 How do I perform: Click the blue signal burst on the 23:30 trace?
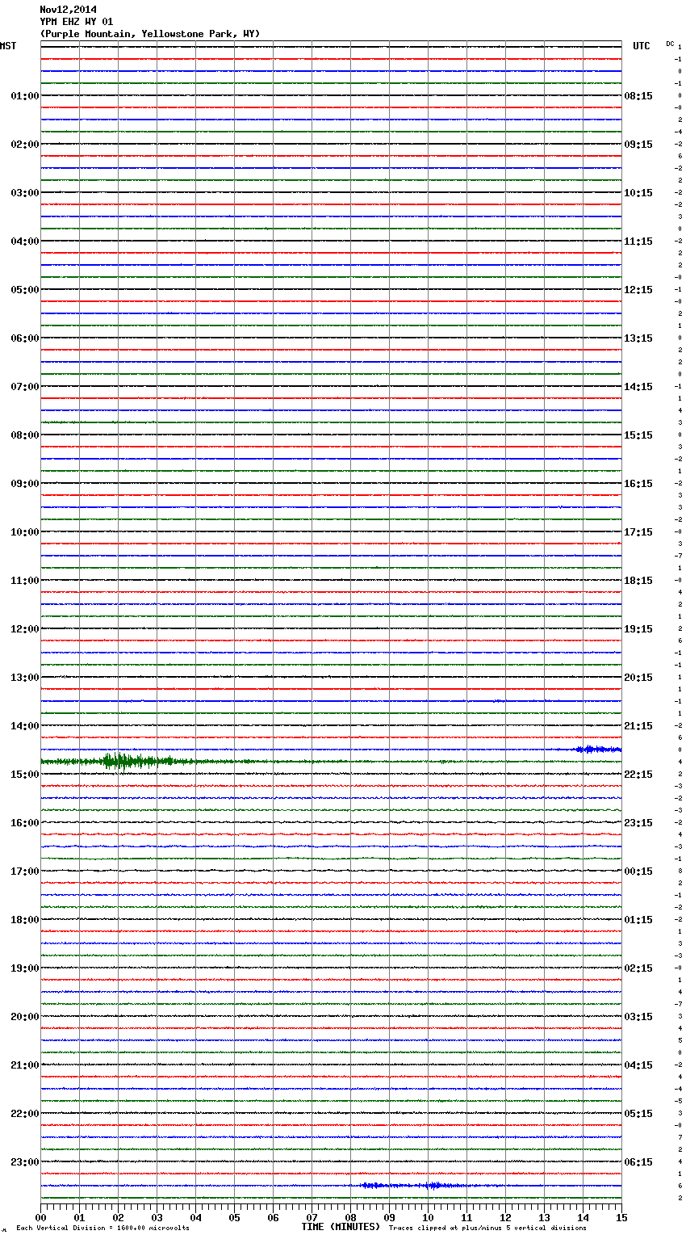[x=412, y=1186]
